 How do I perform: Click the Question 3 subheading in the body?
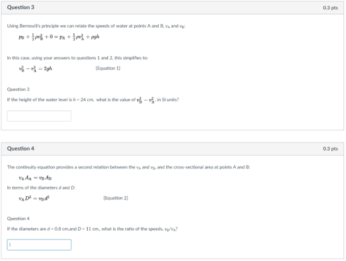[19, 89]
